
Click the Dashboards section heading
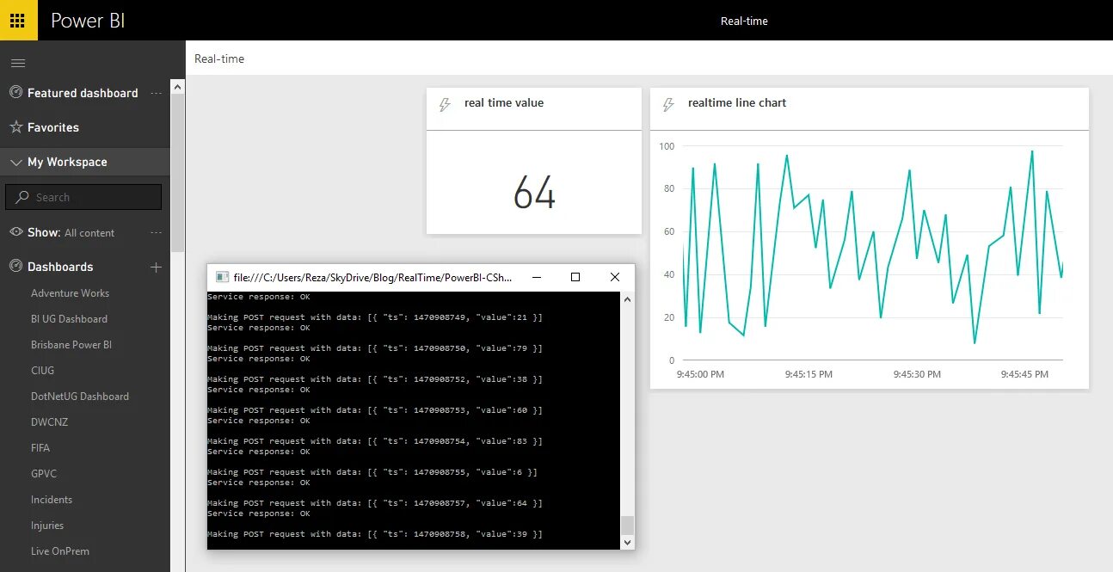pos(60,267)
